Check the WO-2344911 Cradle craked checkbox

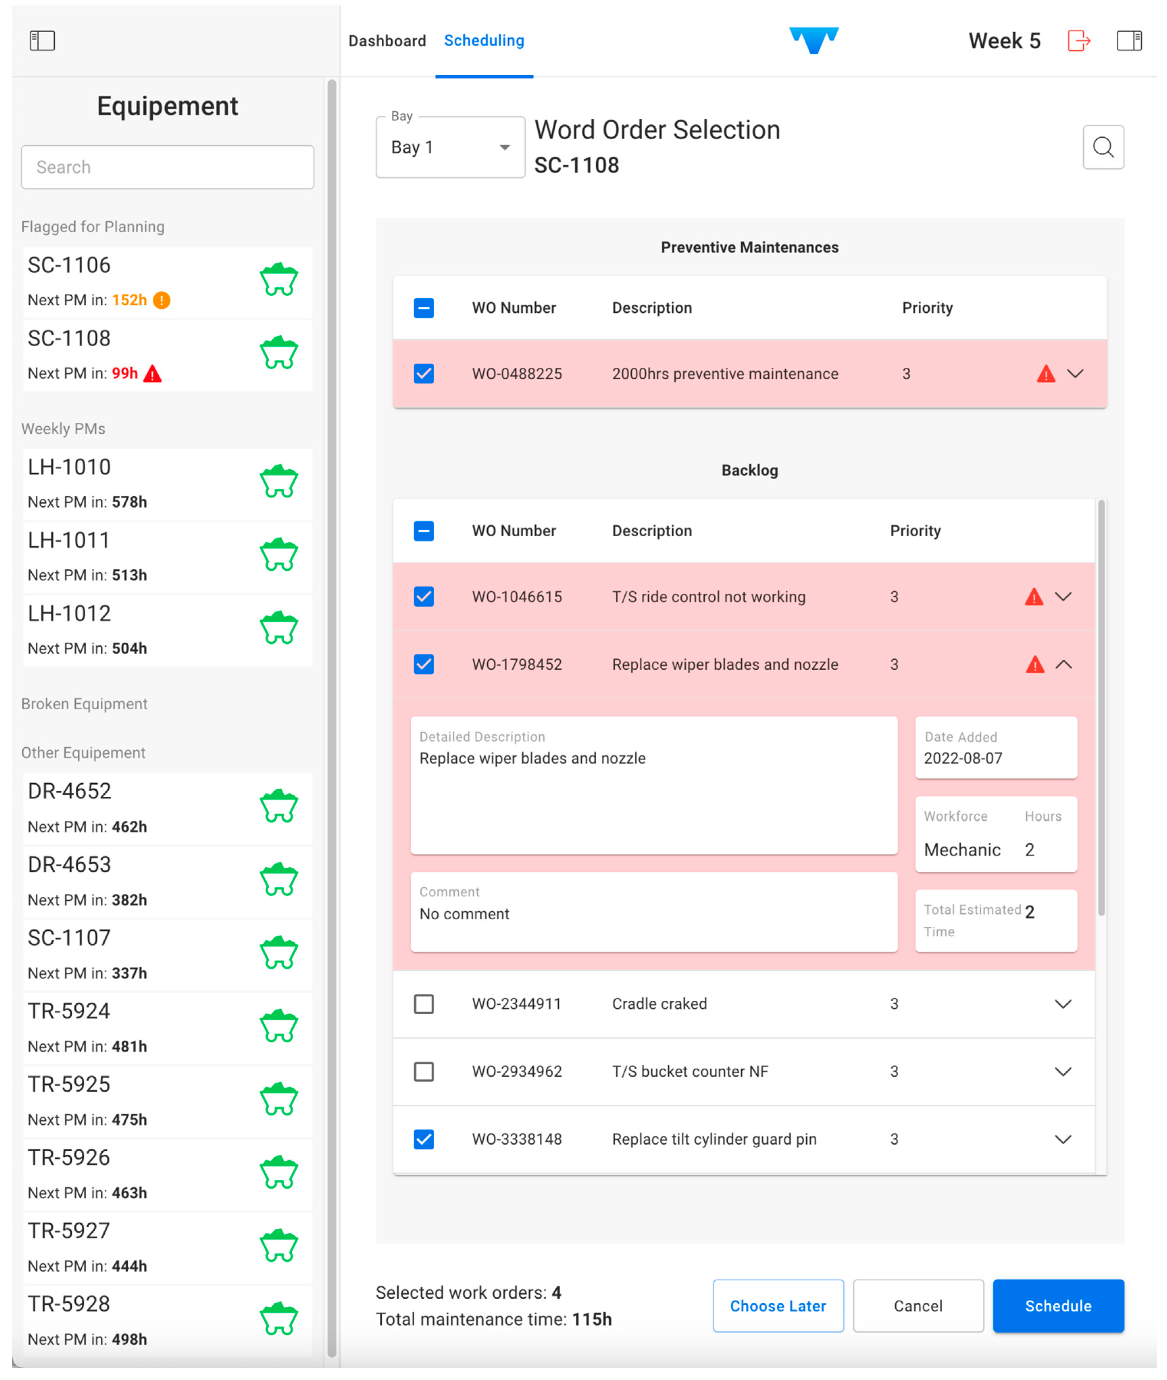coord(424,1004)
